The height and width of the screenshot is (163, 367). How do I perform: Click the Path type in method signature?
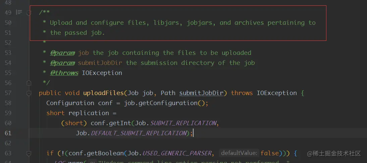click(168, 93)
